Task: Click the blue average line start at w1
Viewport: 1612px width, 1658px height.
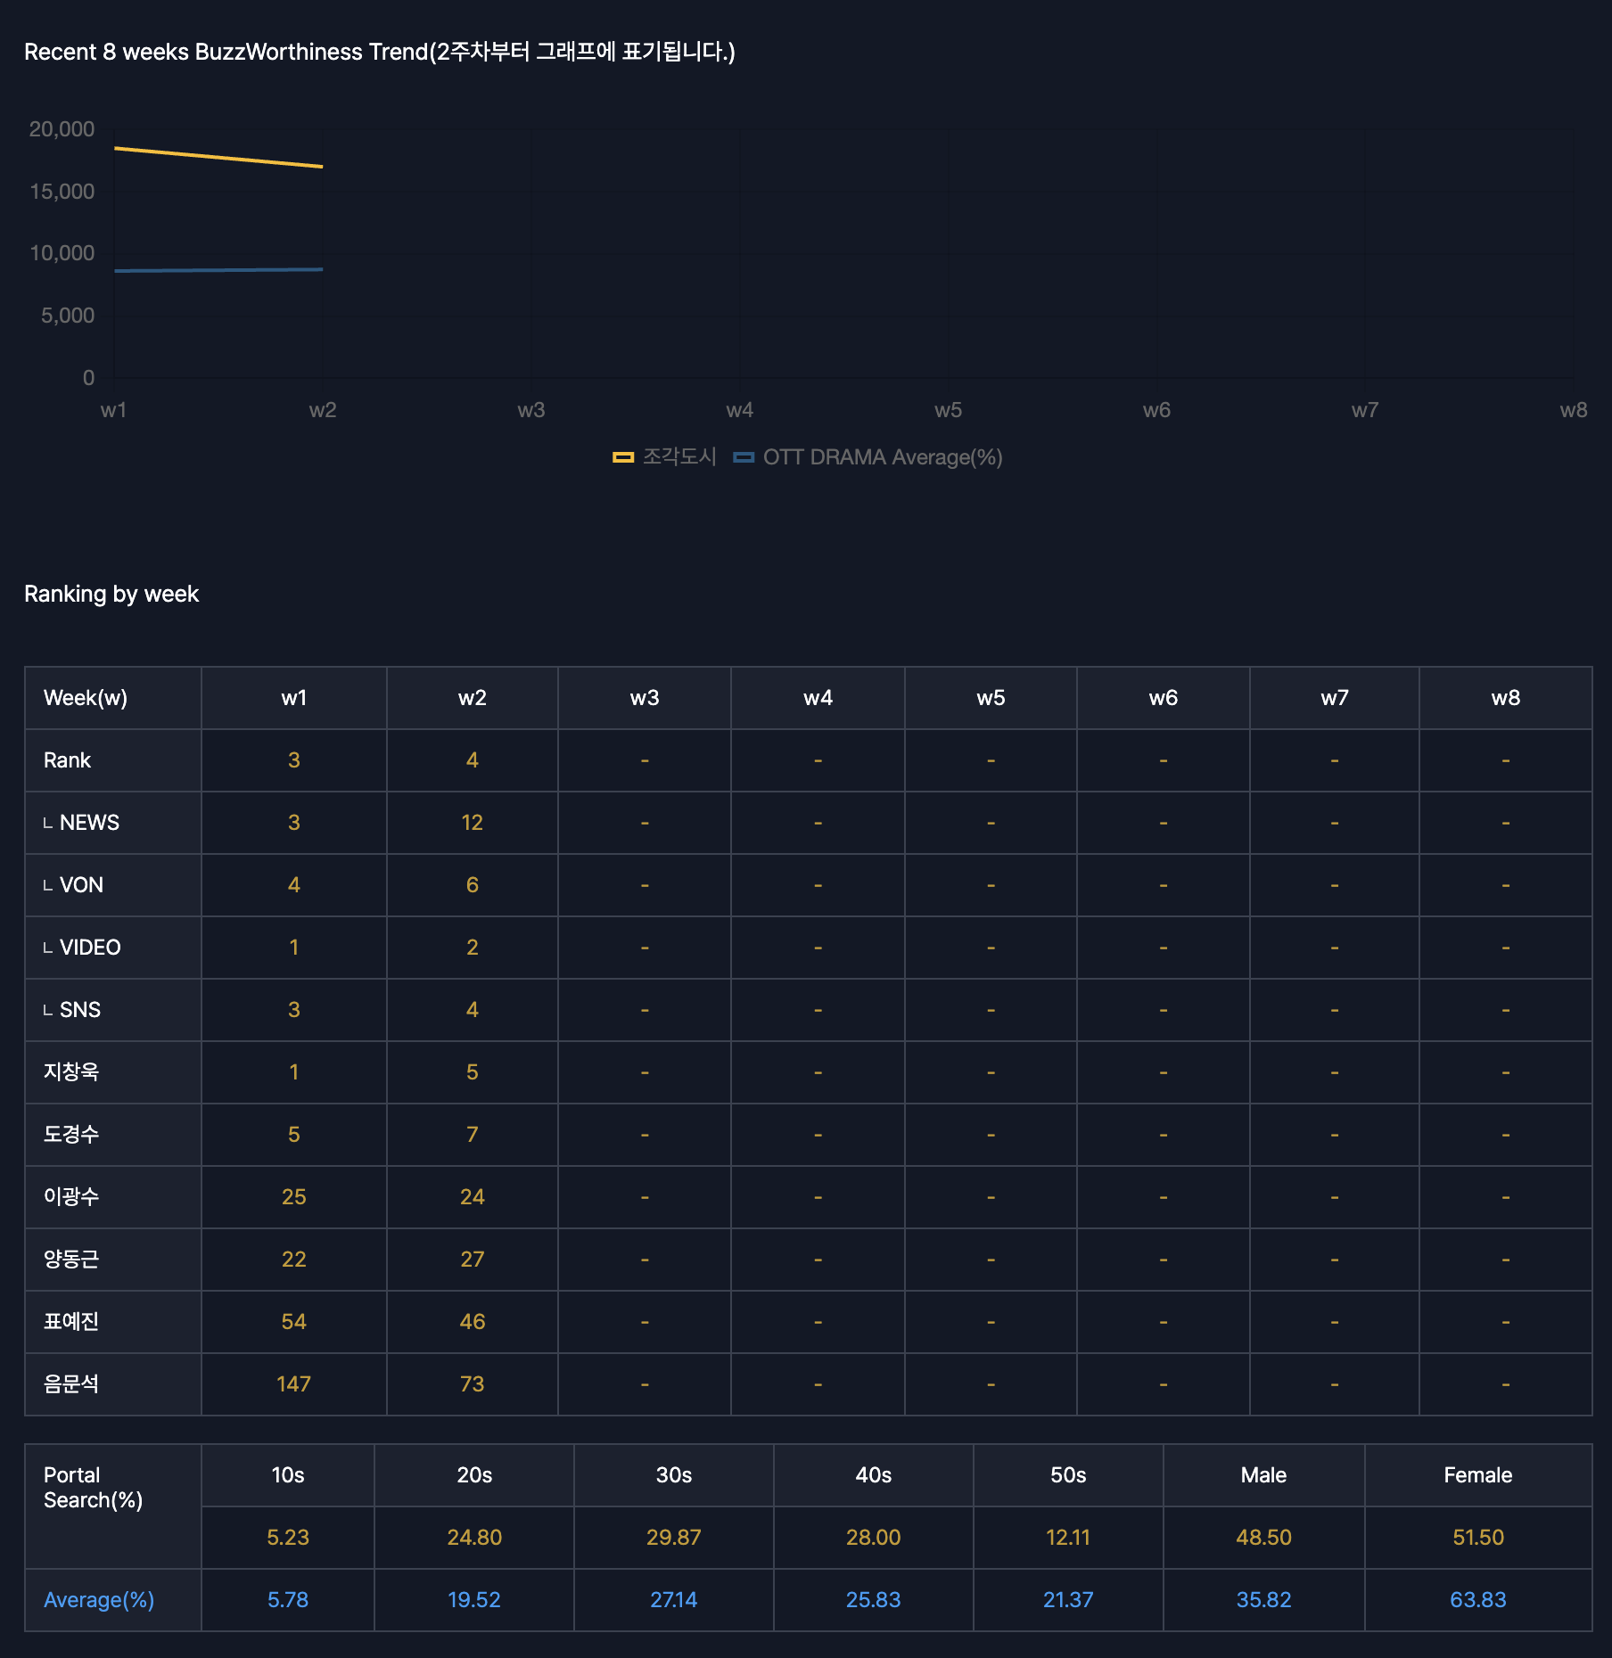Action: pyautogui.click(x=116, y=271)
